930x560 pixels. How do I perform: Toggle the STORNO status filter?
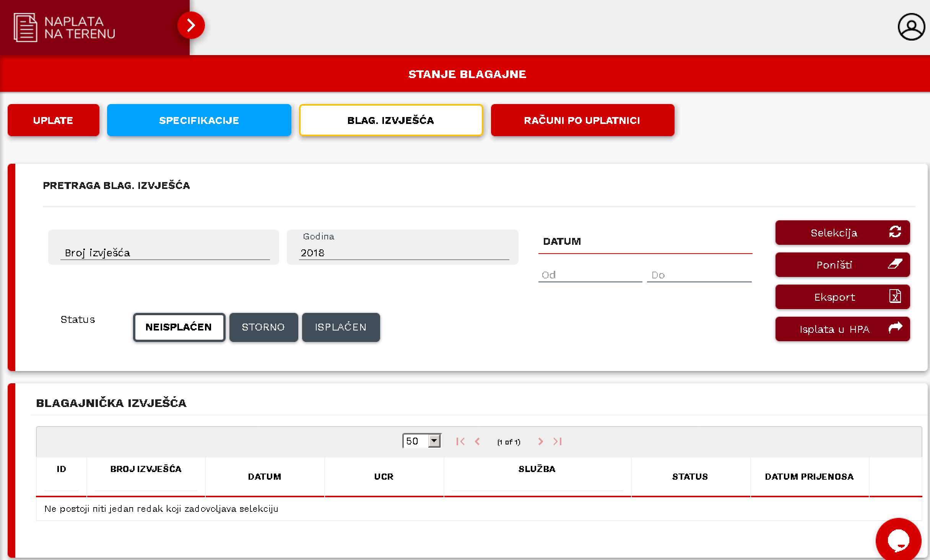pos(263,327)
